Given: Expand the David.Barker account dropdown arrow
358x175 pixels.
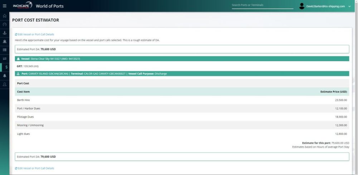Looking at the screenshot, I should tap(349, 6).
